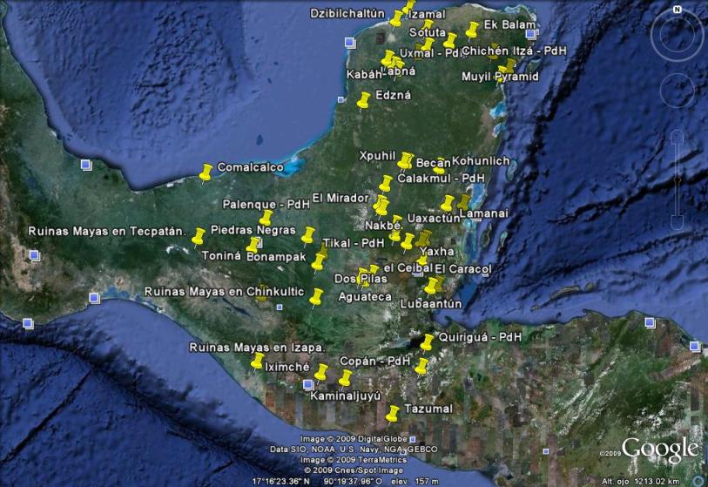Screen dimensions: 708x487
Task: Open the Ek Balam pushpin placemark
Action: (x=472, y=30)
